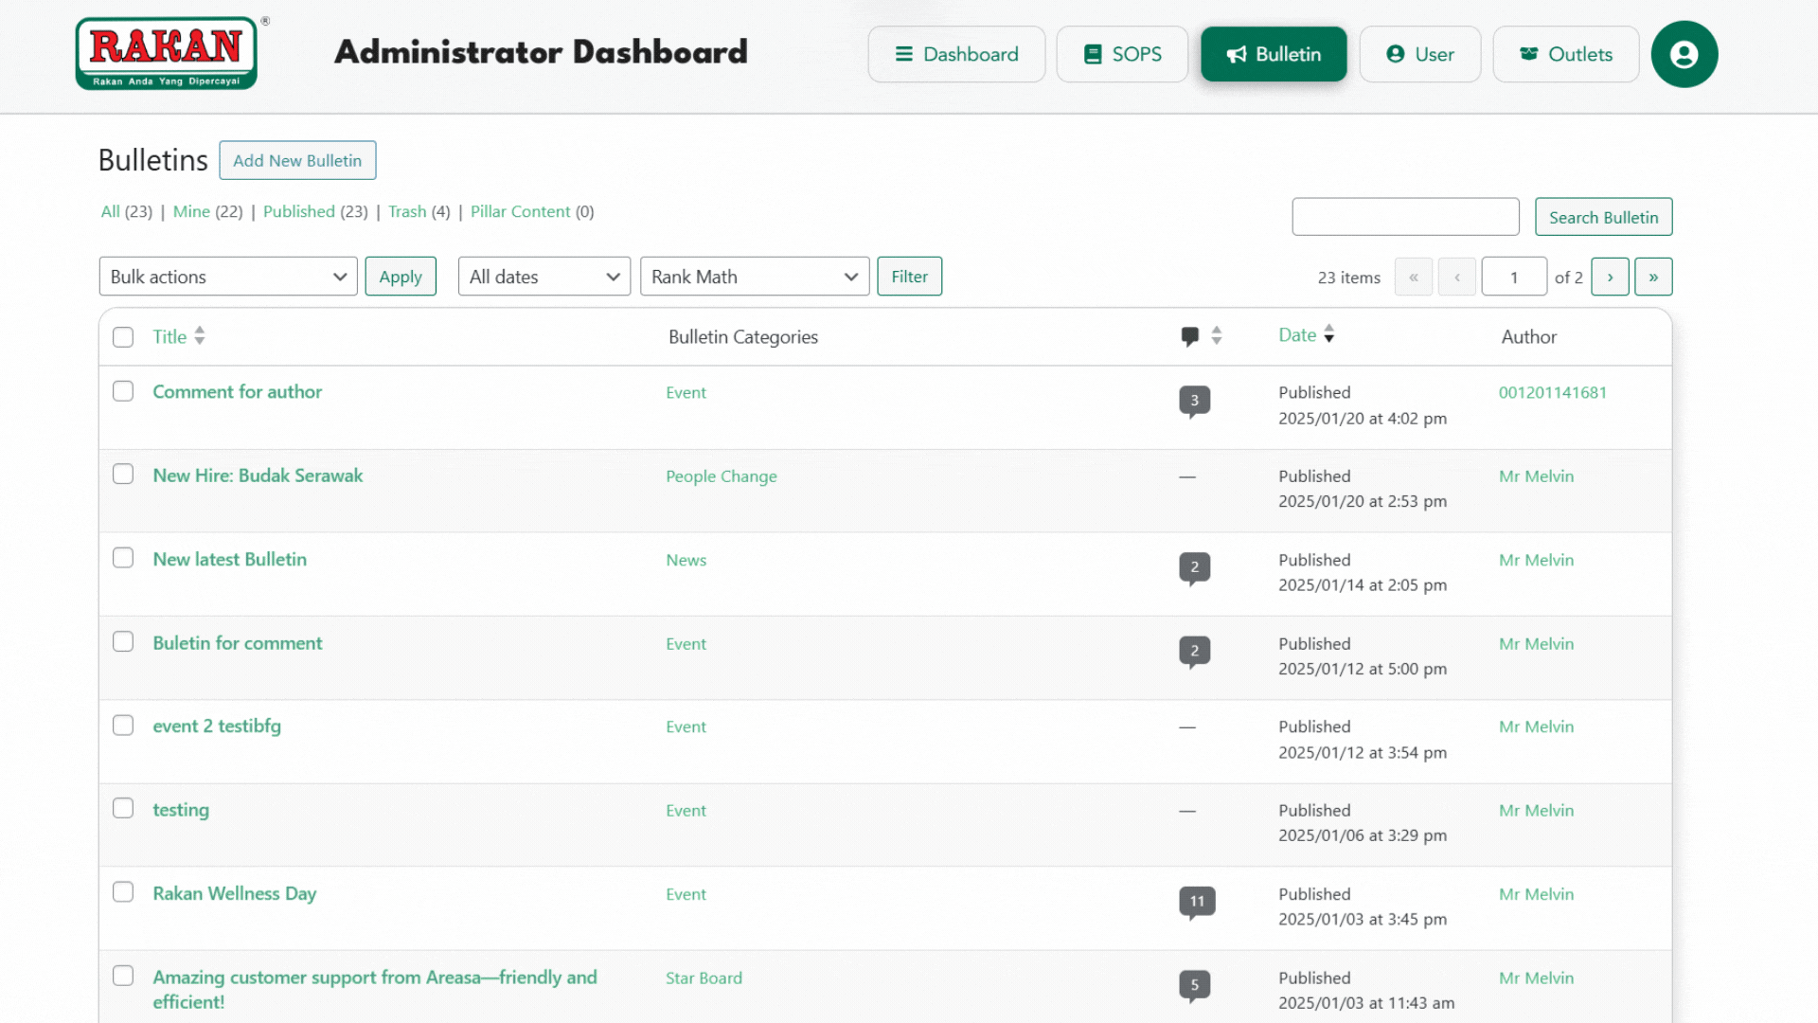The width and height of the screenshot is (1818, 1023).
Task: Open the Trash filter link
Action: tap(407, 211)
